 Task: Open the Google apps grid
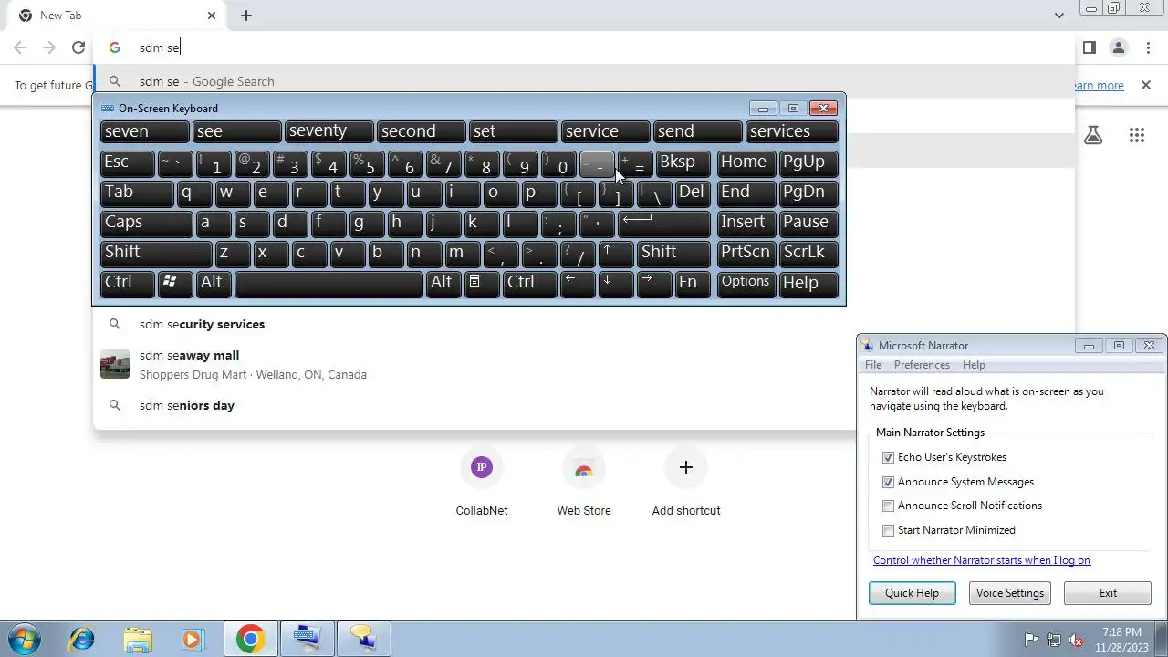[x=1136, y=135]
